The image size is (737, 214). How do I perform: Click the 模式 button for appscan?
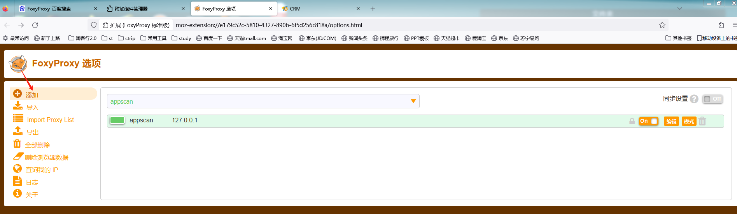click(x=689, y=121)
